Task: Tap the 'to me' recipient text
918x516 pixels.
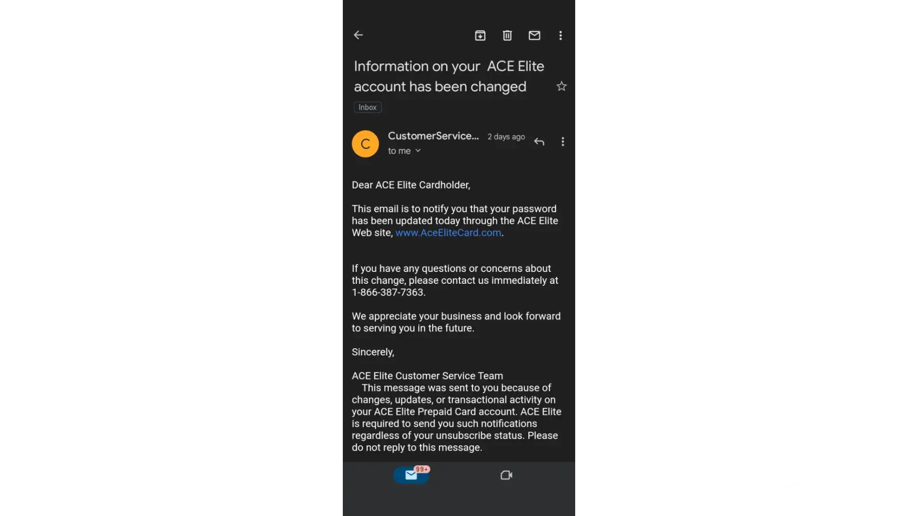Action: point(399,151)
